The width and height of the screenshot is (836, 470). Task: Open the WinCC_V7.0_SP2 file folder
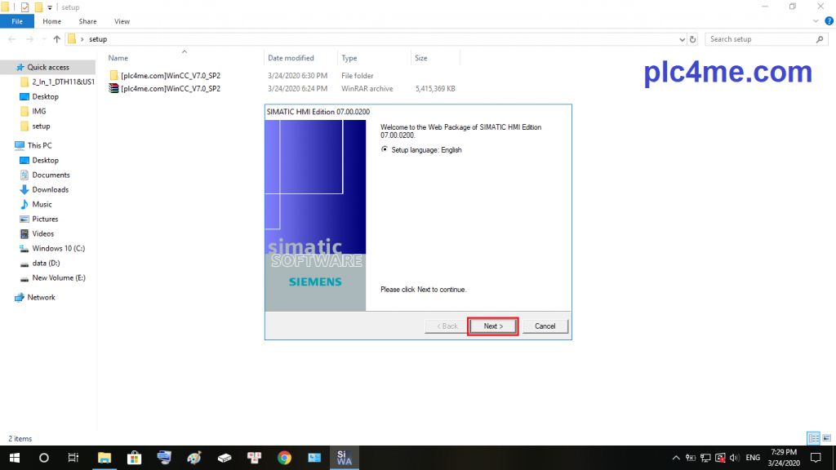pyautogui.click(x=170, y=76)
